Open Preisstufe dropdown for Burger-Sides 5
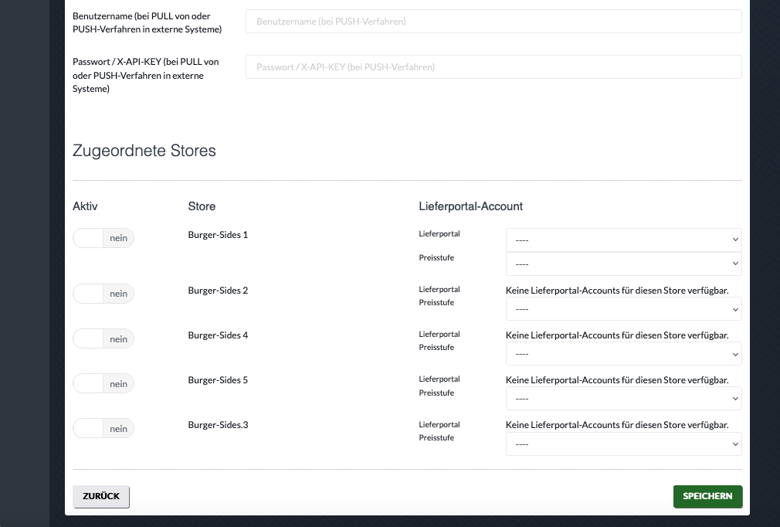780x527 pixels. click(x=623, y=399)
